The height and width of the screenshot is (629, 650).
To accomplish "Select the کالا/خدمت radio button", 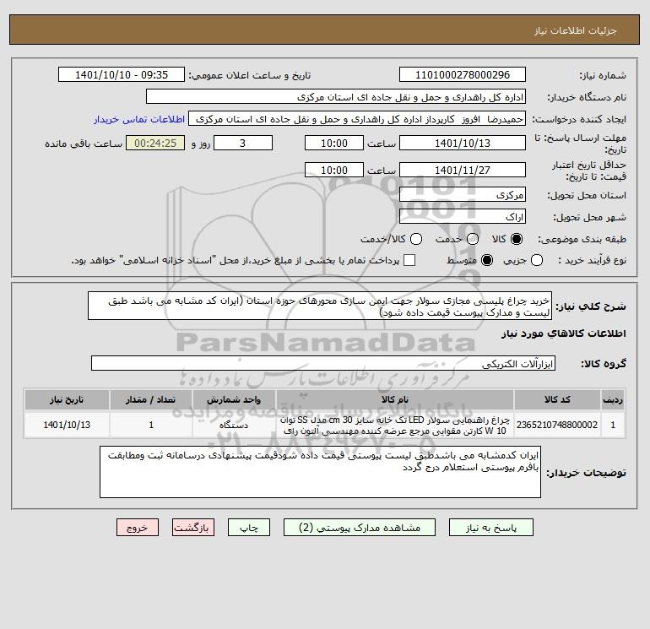I will [x=416, y=239].
